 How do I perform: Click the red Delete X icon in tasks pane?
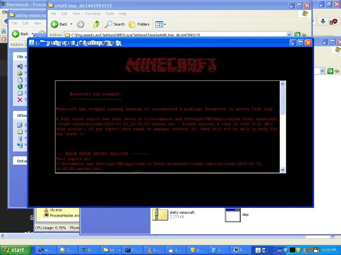(20, 100)
